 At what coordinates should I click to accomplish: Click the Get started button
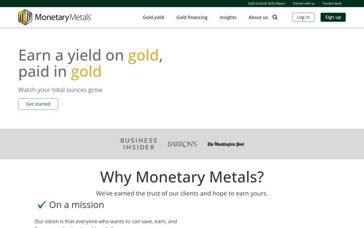tap(38, 104)
